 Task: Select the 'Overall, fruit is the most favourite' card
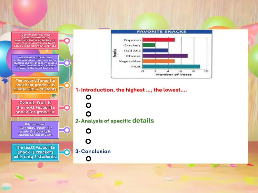tap(35, 107)
